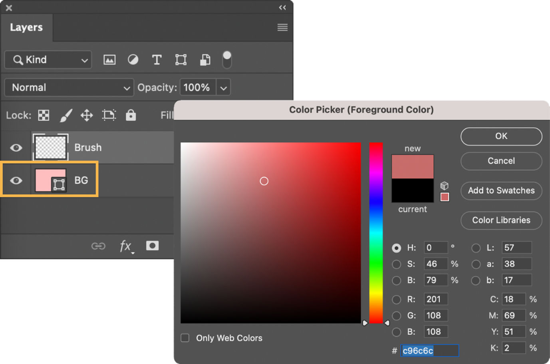This screenshot has width=550, height=364.
Task: Switch to the Layers tab
Action: [26, 27]
